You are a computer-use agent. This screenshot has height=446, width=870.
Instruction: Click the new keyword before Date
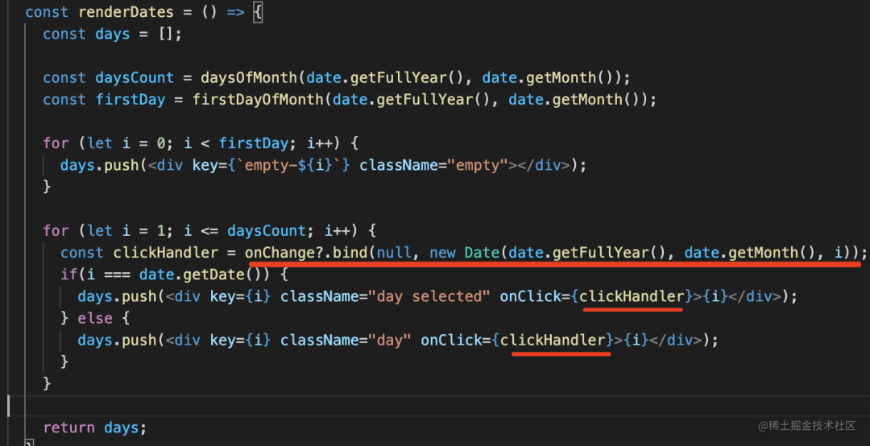pyautogui.click(x=442, y=253)
